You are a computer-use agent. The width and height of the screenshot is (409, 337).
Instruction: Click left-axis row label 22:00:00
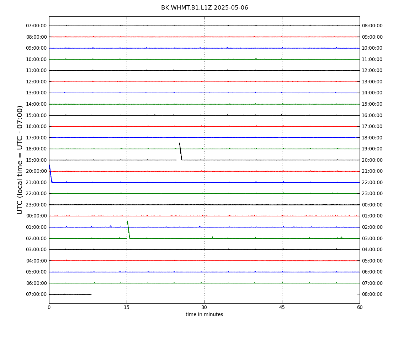(x=37, y=194)
